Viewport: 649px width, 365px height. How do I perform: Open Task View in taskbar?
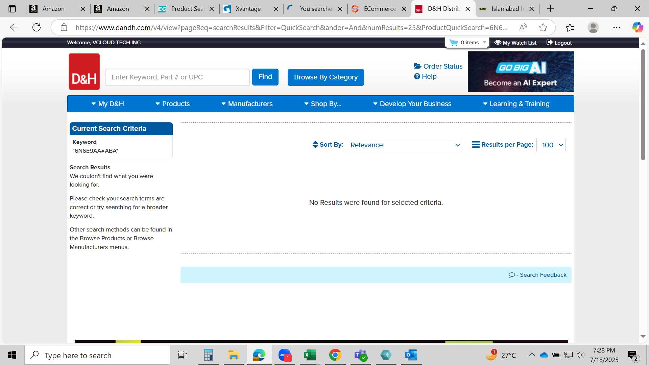click(183, 355)
